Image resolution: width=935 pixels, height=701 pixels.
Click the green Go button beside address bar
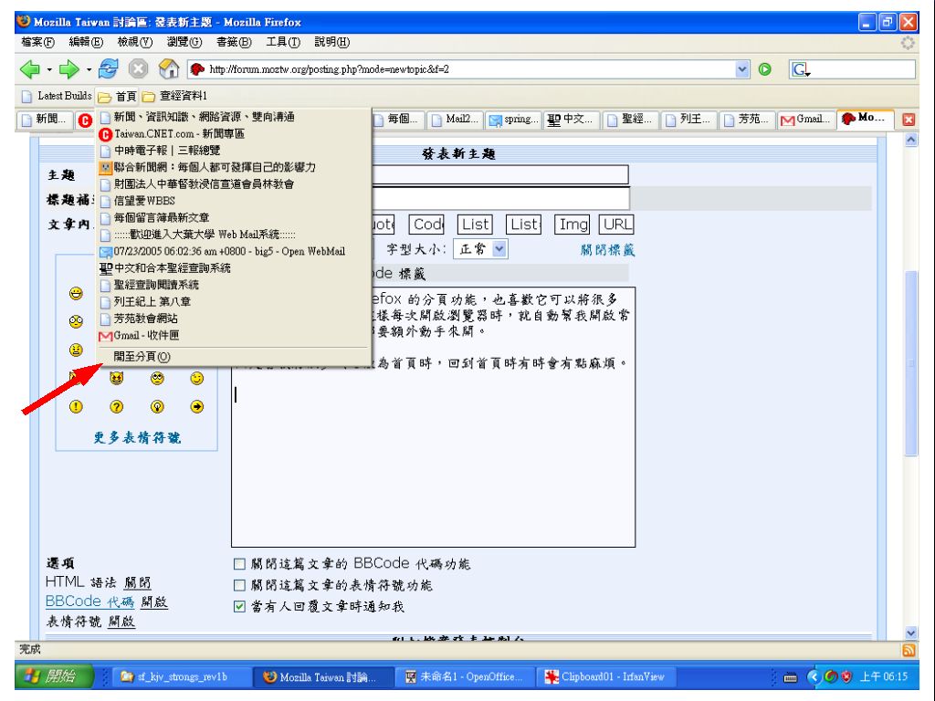coord(764,69)
